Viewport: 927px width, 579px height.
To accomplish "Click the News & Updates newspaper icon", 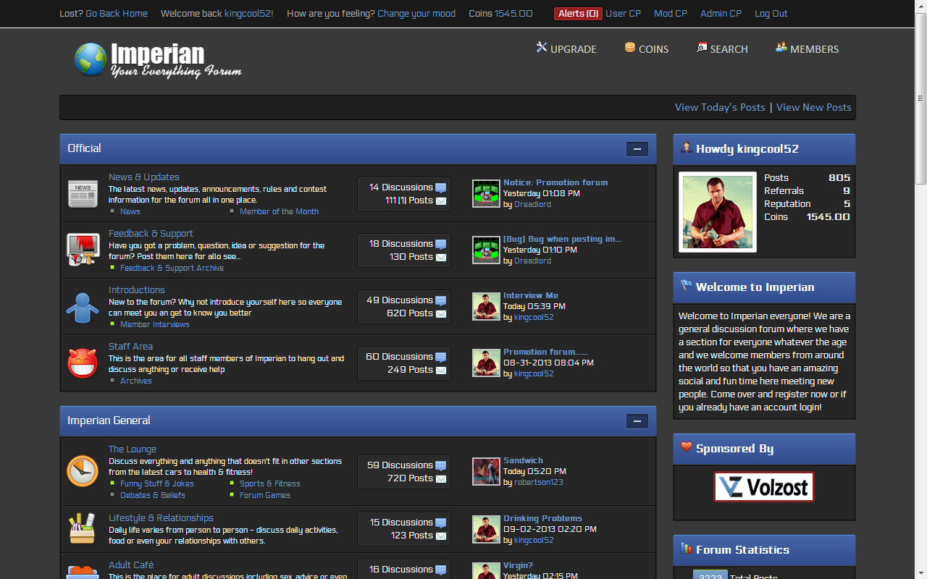I will (x=83, y=194).
